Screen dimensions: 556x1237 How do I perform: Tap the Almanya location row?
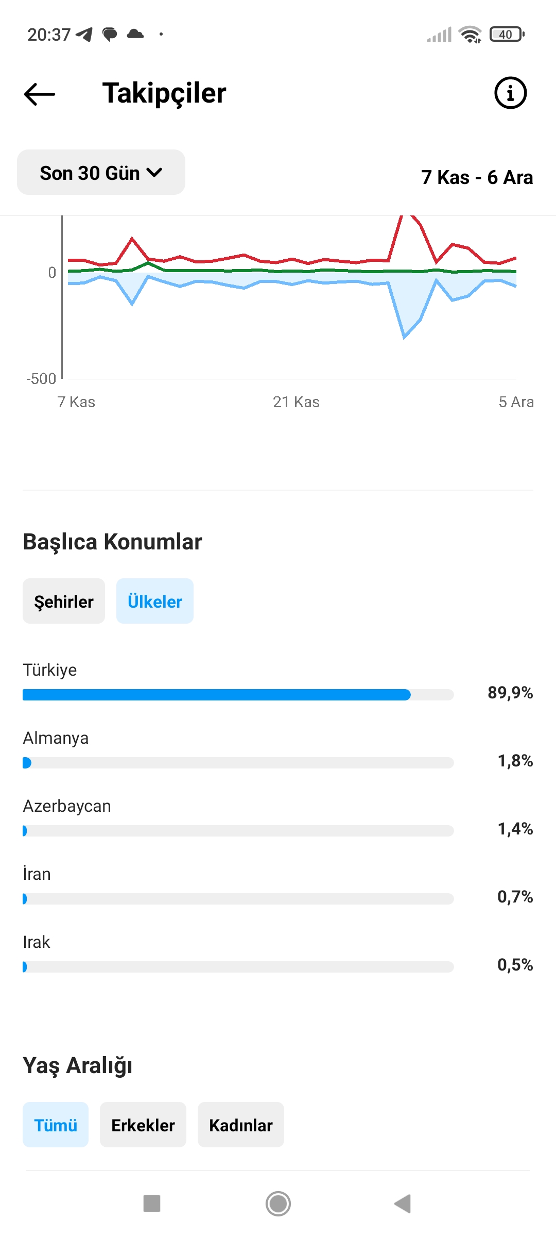pos(278,750)
